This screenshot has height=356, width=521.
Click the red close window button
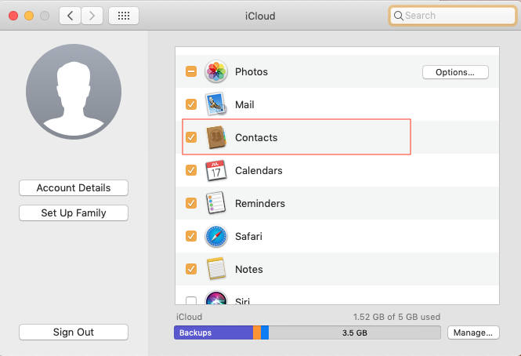coord(13,16)
